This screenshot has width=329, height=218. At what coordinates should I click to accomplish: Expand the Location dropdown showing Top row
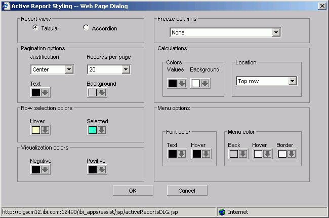tap(292, 81)
